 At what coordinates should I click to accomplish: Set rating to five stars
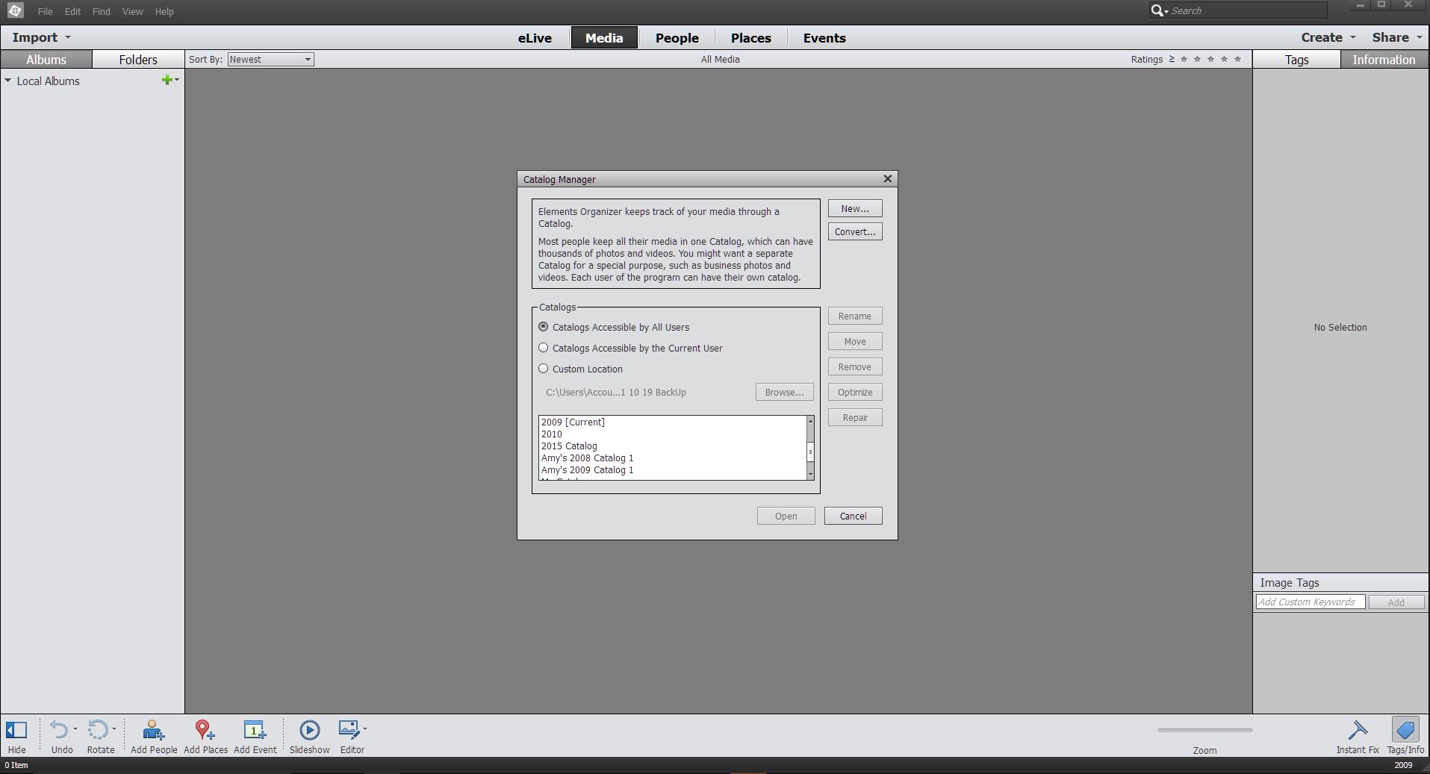pyautogui.click(x=1237, y=59)
